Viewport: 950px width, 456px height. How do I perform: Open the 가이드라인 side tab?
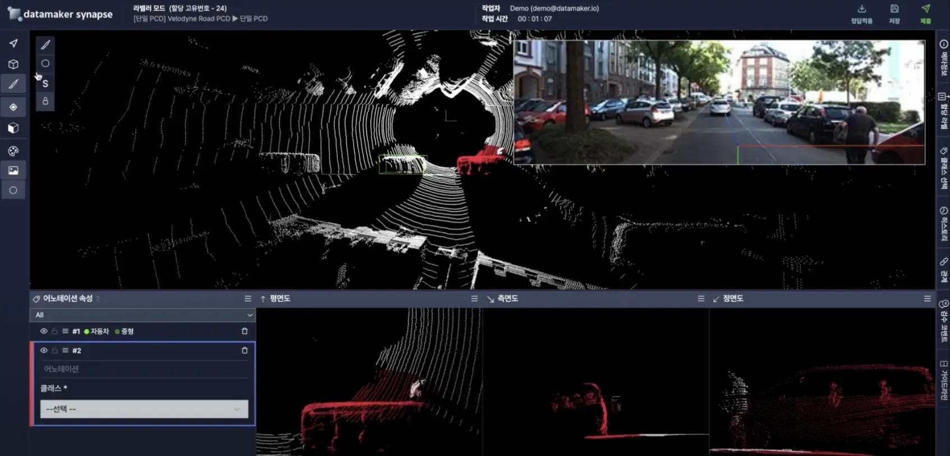944,380
